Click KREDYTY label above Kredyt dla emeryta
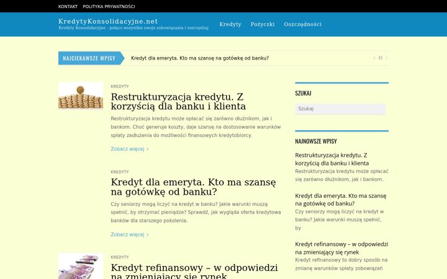Screen dimensions: 447x279 click(120, 172)
